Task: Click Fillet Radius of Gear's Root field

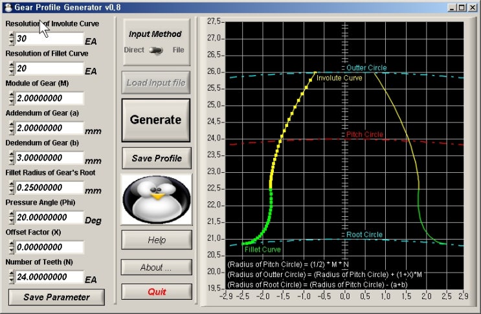Action: 49,187
